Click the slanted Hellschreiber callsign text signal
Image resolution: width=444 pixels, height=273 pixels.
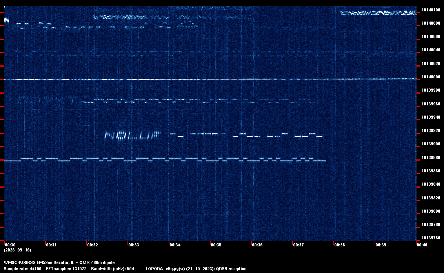click(133, 136)
